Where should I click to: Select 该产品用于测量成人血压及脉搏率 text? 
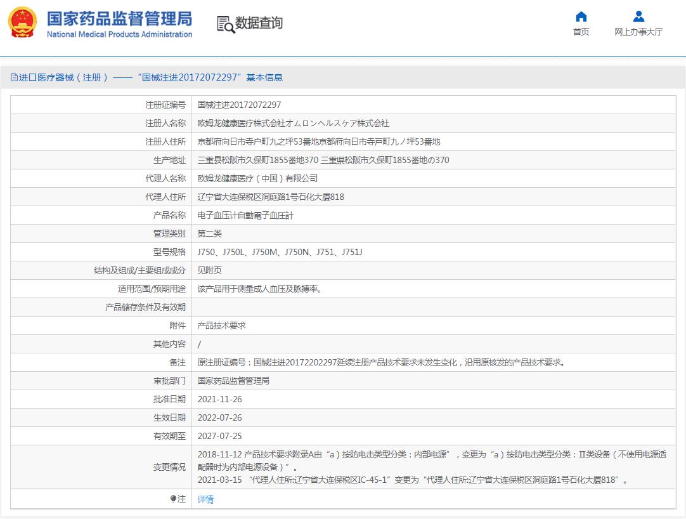tap(259, 289)
